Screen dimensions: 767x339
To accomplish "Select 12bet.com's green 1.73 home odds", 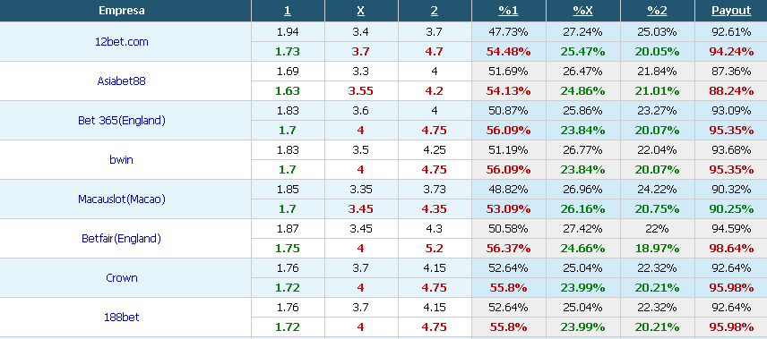I will point(288,51).
